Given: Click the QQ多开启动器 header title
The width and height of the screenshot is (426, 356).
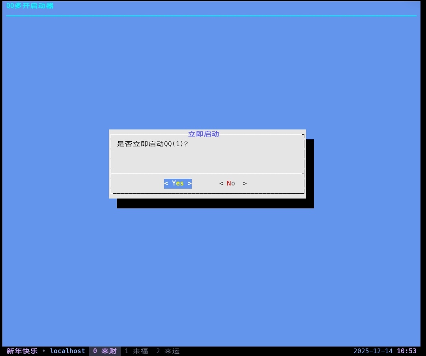Looking at the screenshot, I should [30, 6].
